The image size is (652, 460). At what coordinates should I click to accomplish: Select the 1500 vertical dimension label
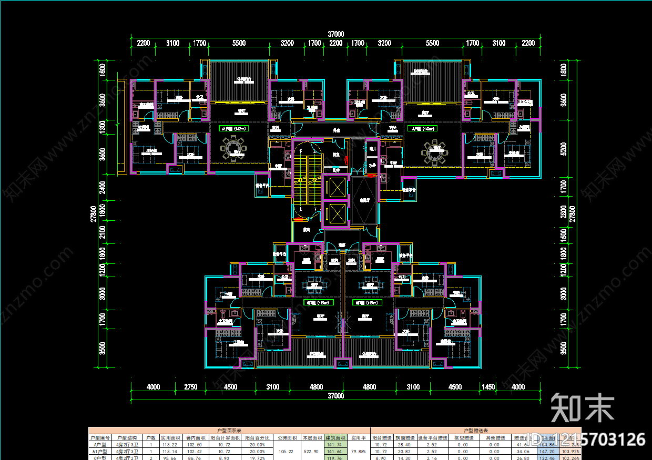pyautogui.click(x=564, y=236)
